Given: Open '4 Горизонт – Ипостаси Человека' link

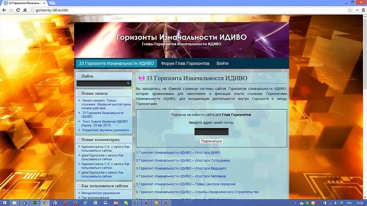Looking at the screenshot, I should (x=181, y=176).
